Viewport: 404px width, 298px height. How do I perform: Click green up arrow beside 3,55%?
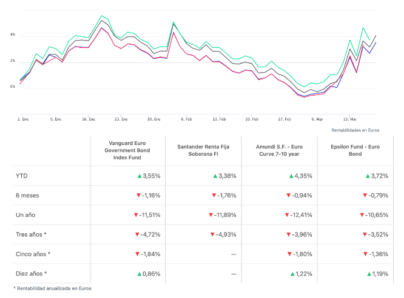140,176
